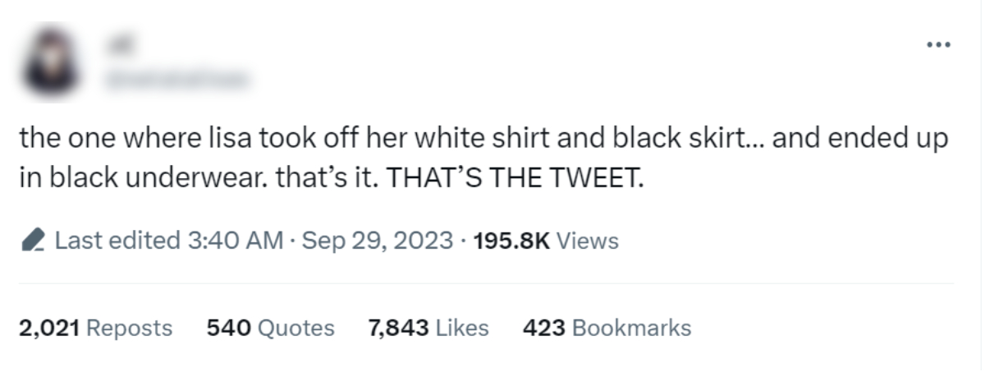The height and width of the screenshot is (381, 985).
Task: Open edit history via "Last edited"
Action: 117,241
